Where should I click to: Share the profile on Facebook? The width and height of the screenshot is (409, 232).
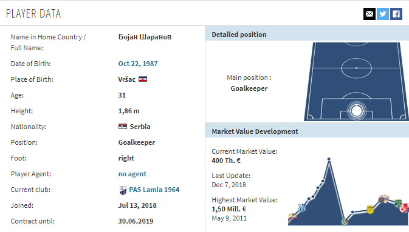coord(396,14)
